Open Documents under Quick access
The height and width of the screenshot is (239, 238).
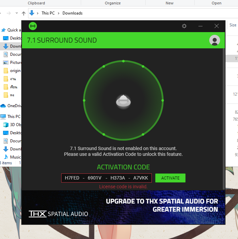[12, 54]
